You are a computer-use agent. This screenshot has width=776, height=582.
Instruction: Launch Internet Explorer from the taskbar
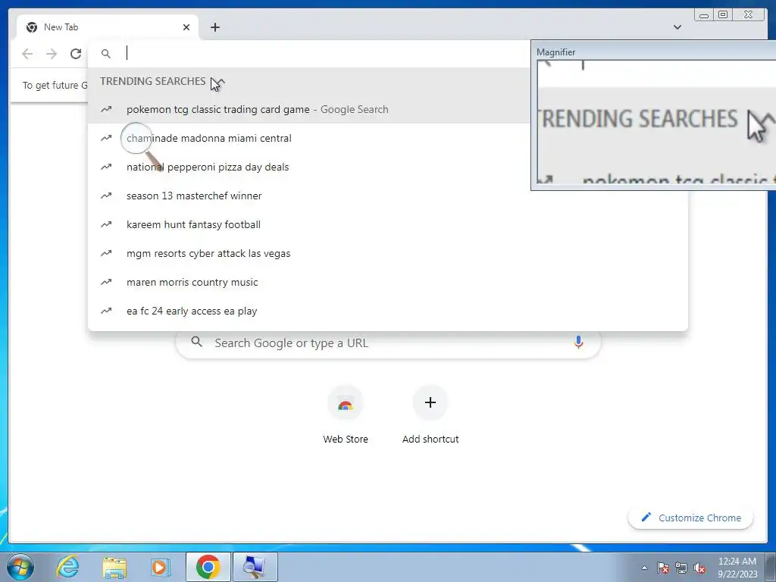click(x=67, y=567)
